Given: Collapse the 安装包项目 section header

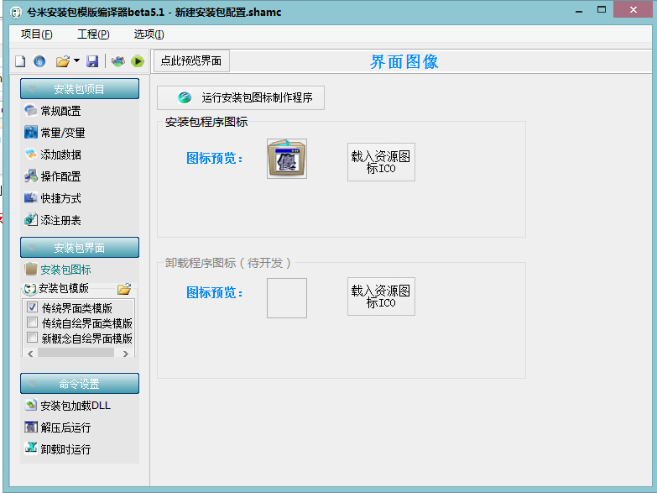Looking at the screenshot, I should pos(80,89).
